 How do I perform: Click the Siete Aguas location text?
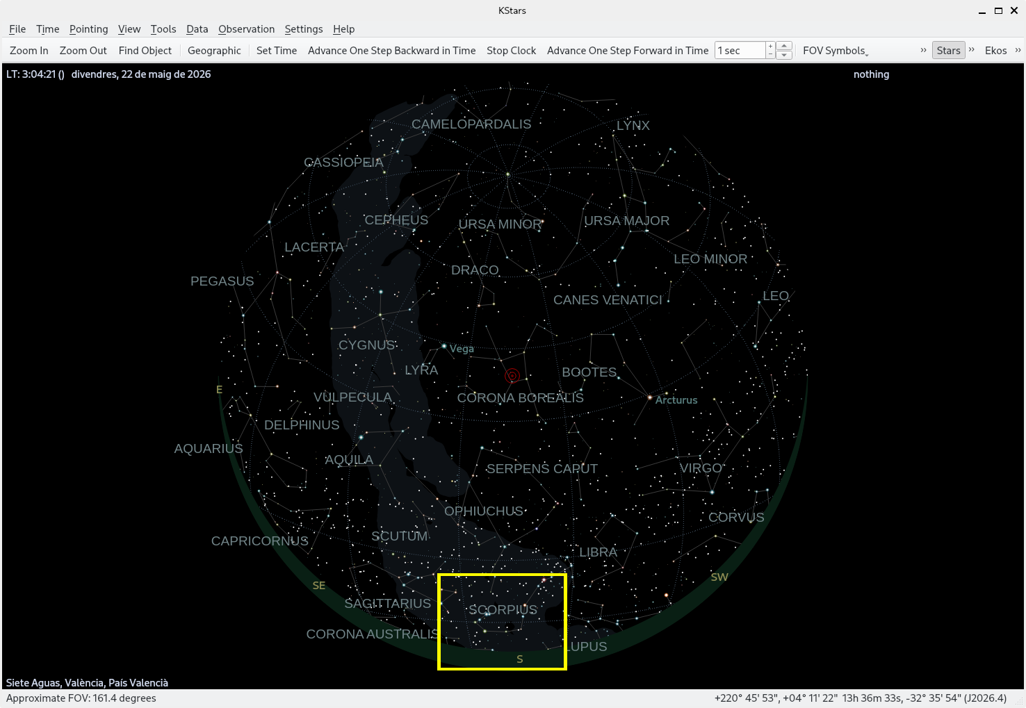pos(87,683)
